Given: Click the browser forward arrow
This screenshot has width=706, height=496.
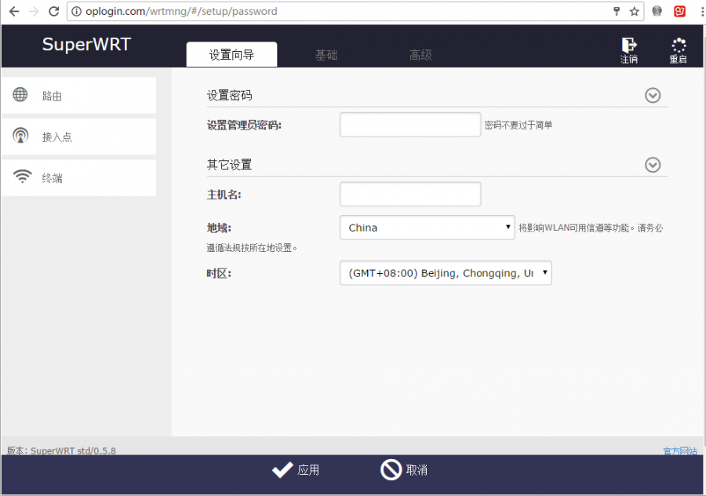Looking at the screenshot, I should coord(34,11).
